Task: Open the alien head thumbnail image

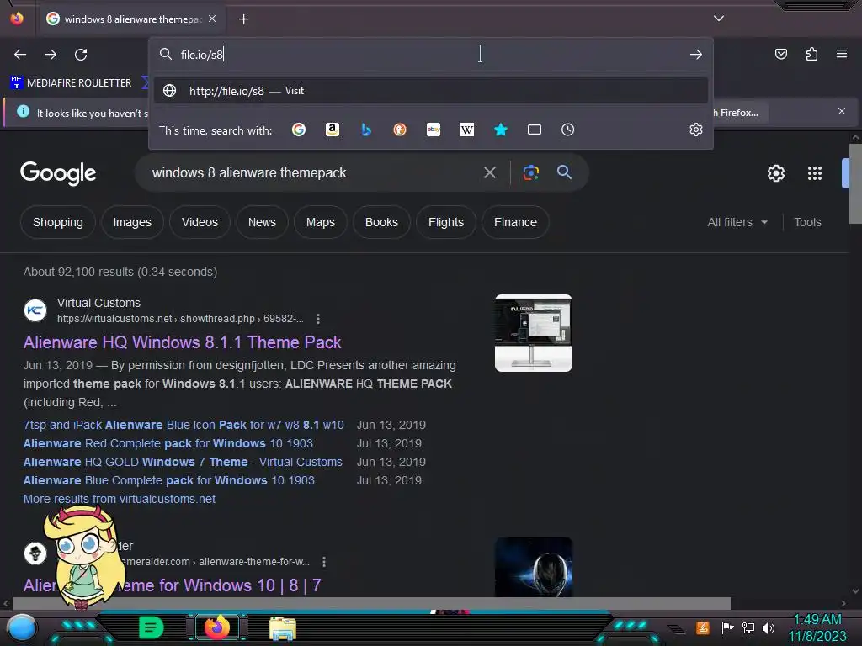Action: (x=533, y=567)
